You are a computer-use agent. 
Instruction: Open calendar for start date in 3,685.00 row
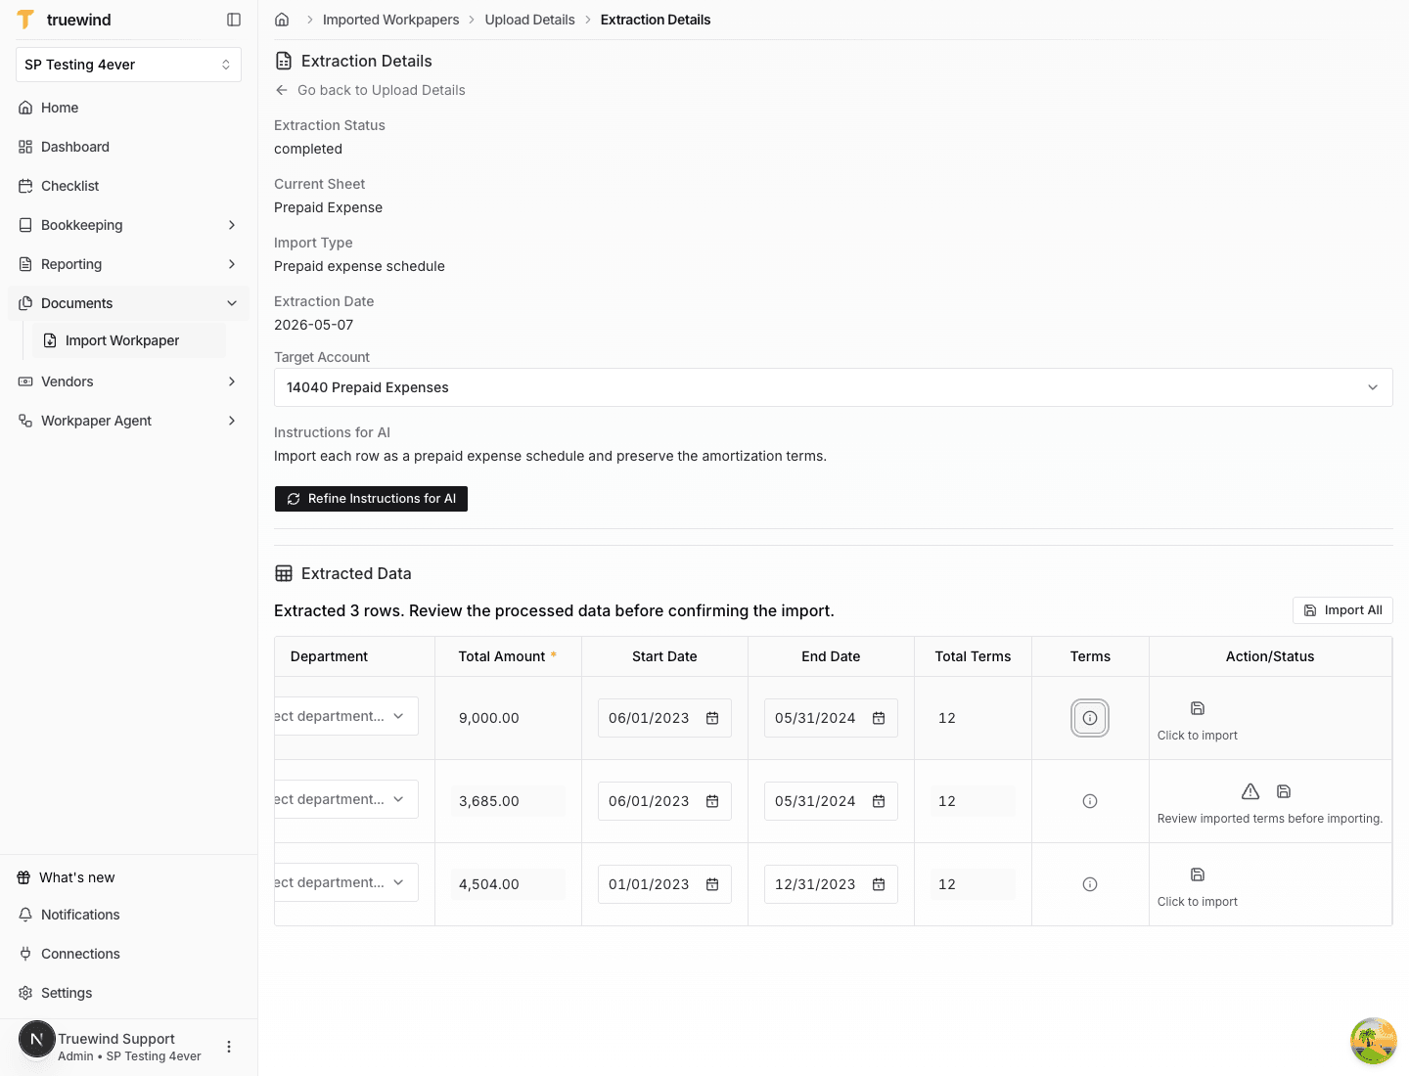tap(712, 801)
